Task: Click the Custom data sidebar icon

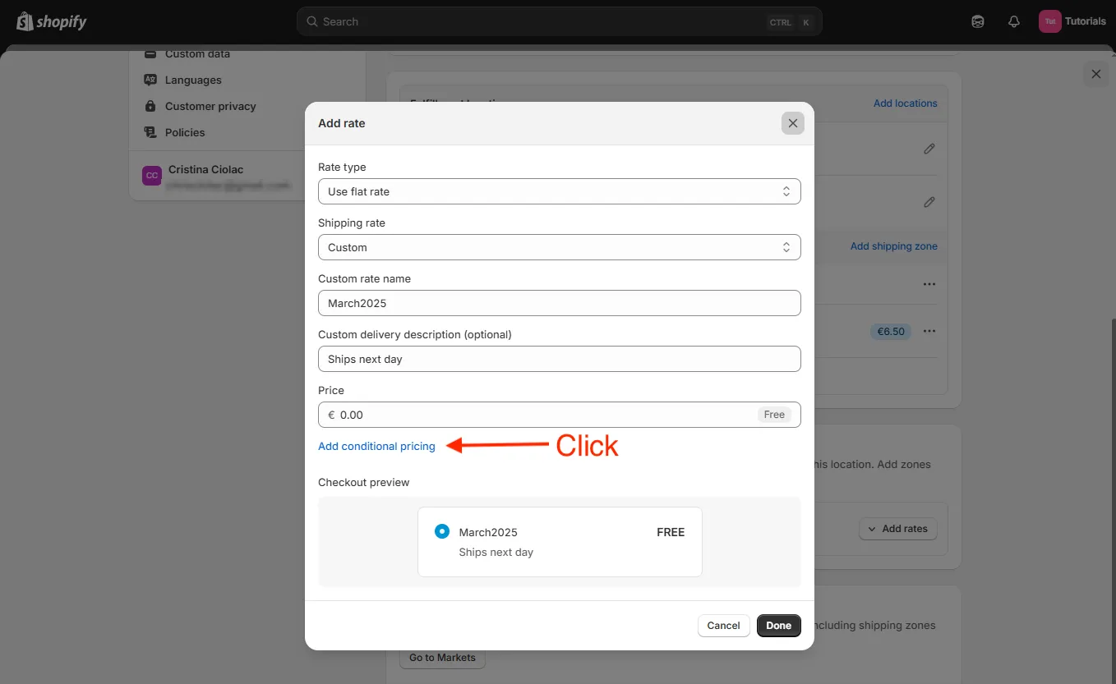Action: (x=151, y=53)
